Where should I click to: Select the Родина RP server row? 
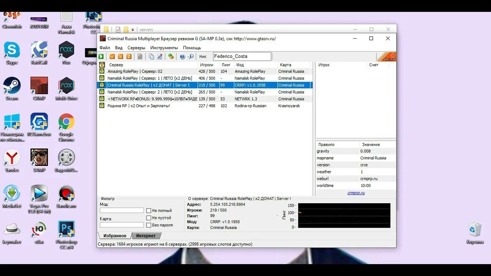[x=205, y=106]
